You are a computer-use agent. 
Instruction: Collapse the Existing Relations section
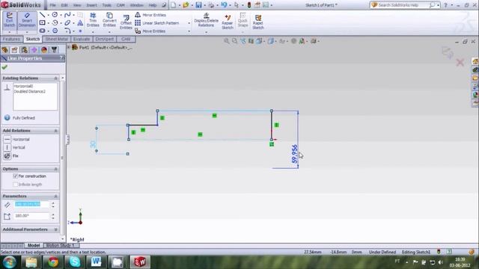click(x=55, y=78)
